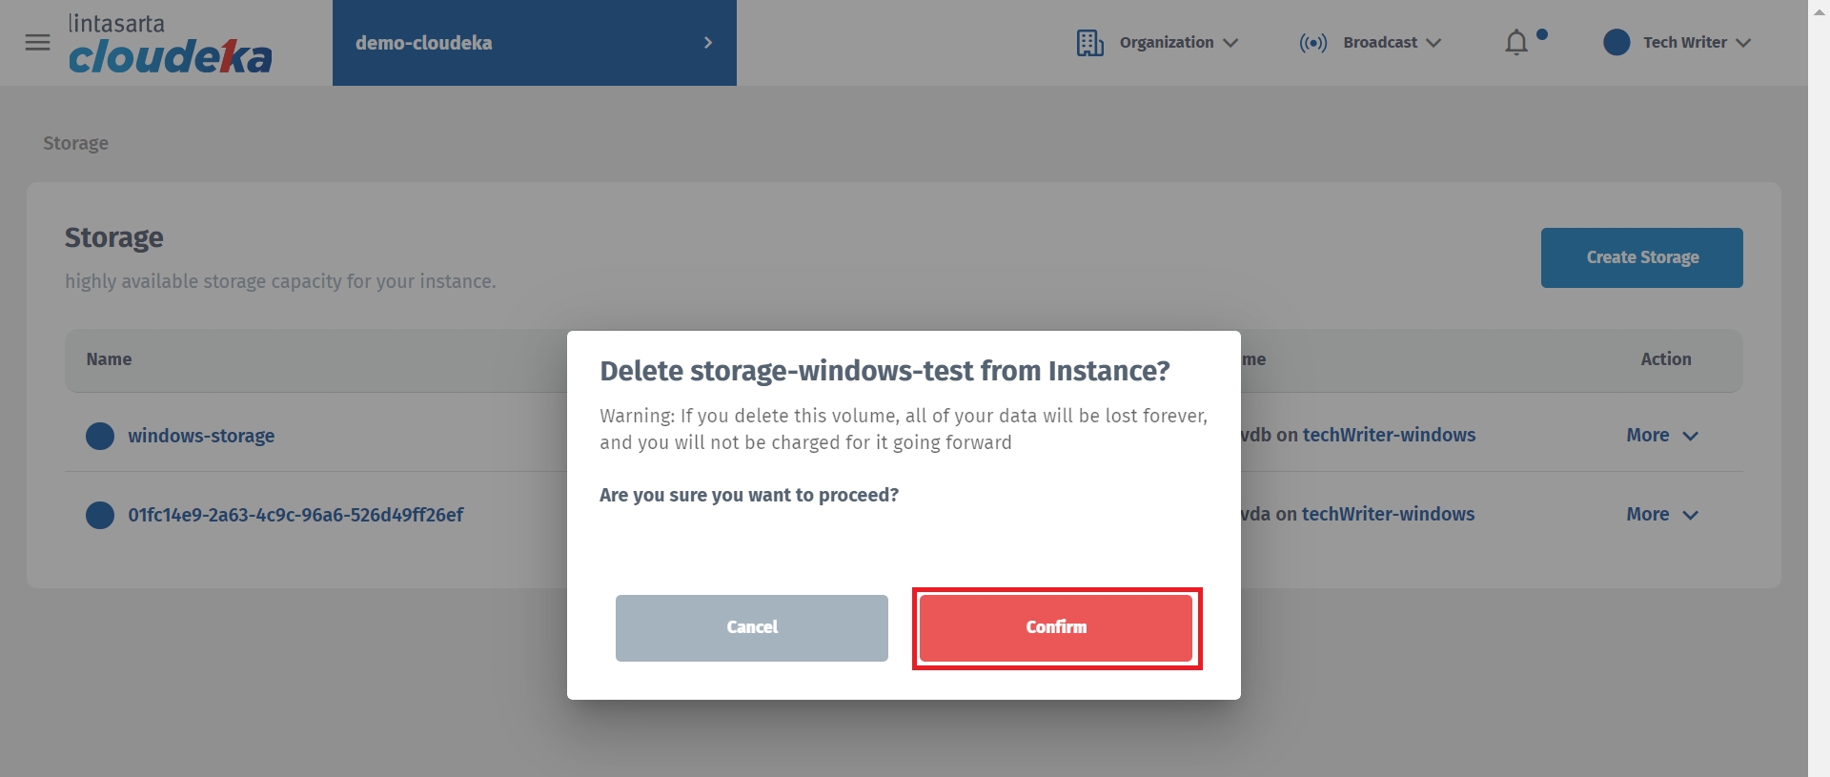Image resolution: width=1830 pixels, height=777 pixels.
Task: Click the Cloudeka logo
Action: 170,45
